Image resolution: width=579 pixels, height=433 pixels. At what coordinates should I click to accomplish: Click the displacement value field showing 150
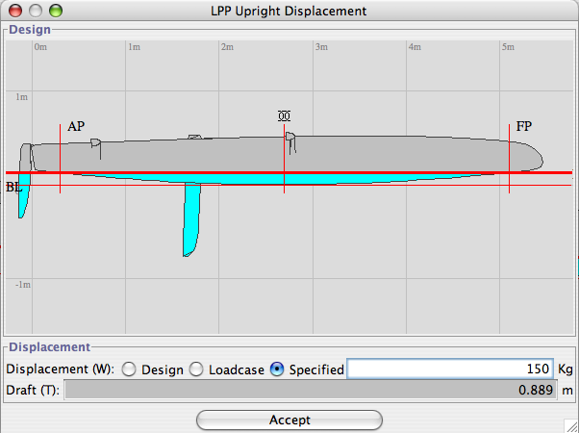450,369
